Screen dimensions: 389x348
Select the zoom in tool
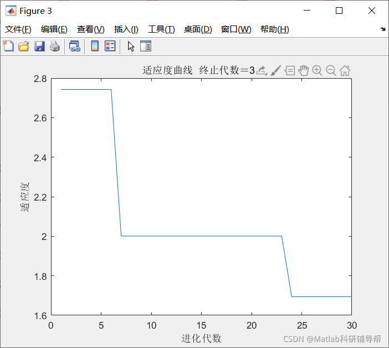(317, 71)
